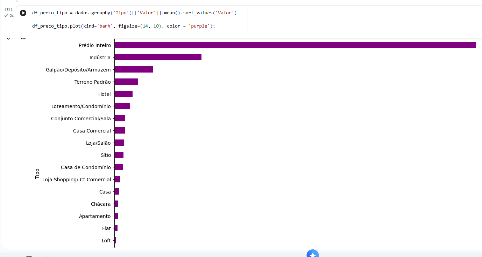482x257 pixels.
Task: Click the Terreno Padrão label
Action: coord(93,82)
